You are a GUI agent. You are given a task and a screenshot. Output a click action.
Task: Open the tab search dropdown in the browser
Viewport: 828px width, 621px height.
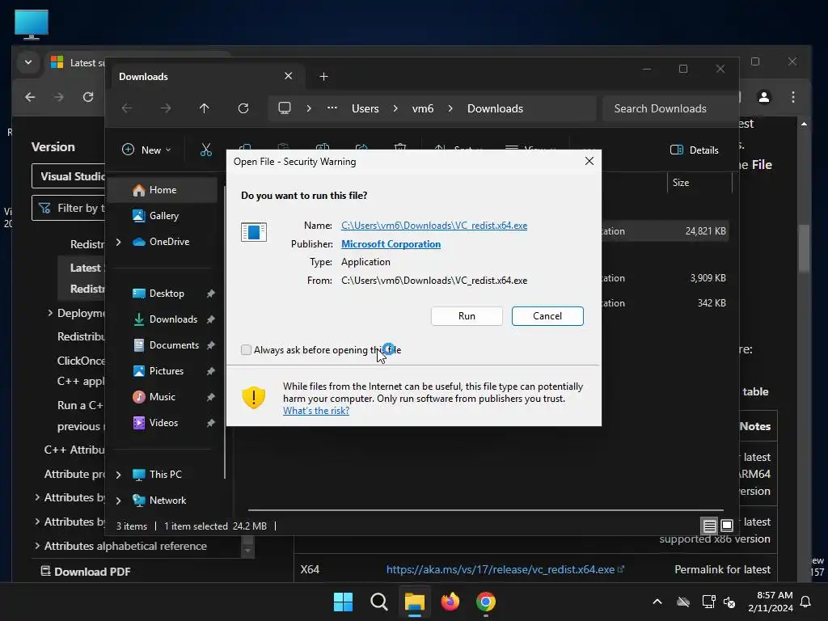(28, 62)
